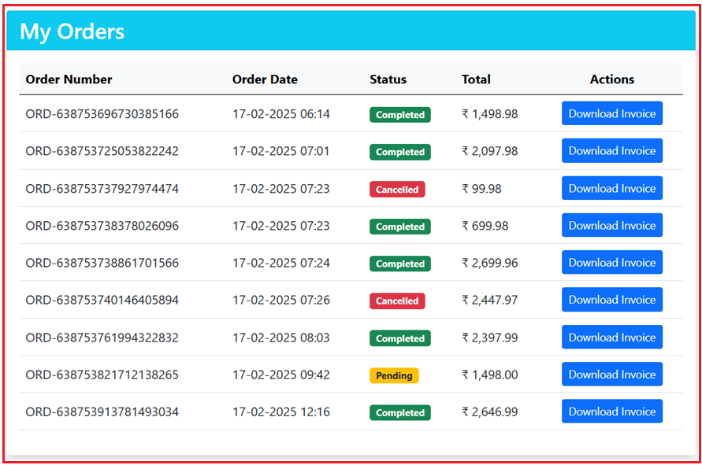Click the Order Number column header
Viewport: 702px width, 465px height.
coord(69,79)
